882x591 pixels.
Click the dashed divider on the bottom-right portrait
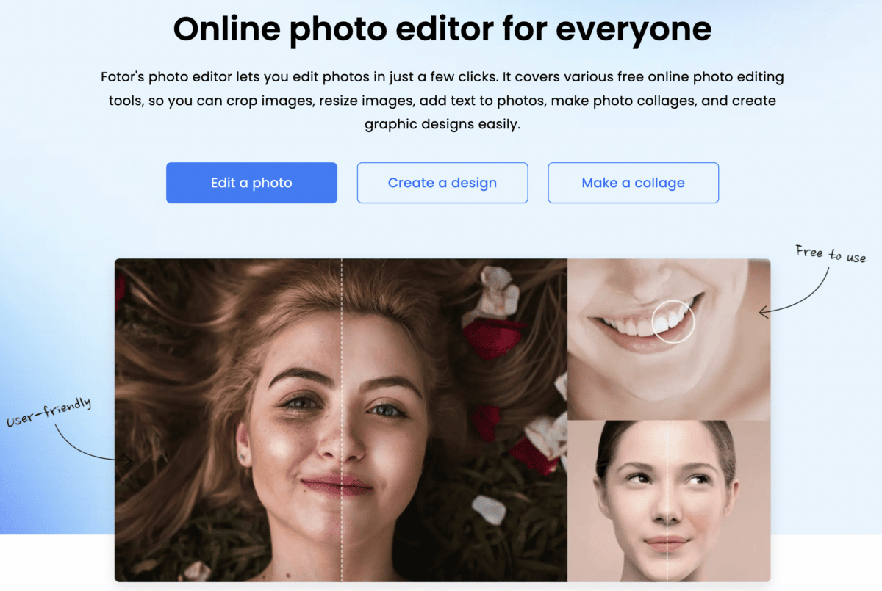coord(667,501)
